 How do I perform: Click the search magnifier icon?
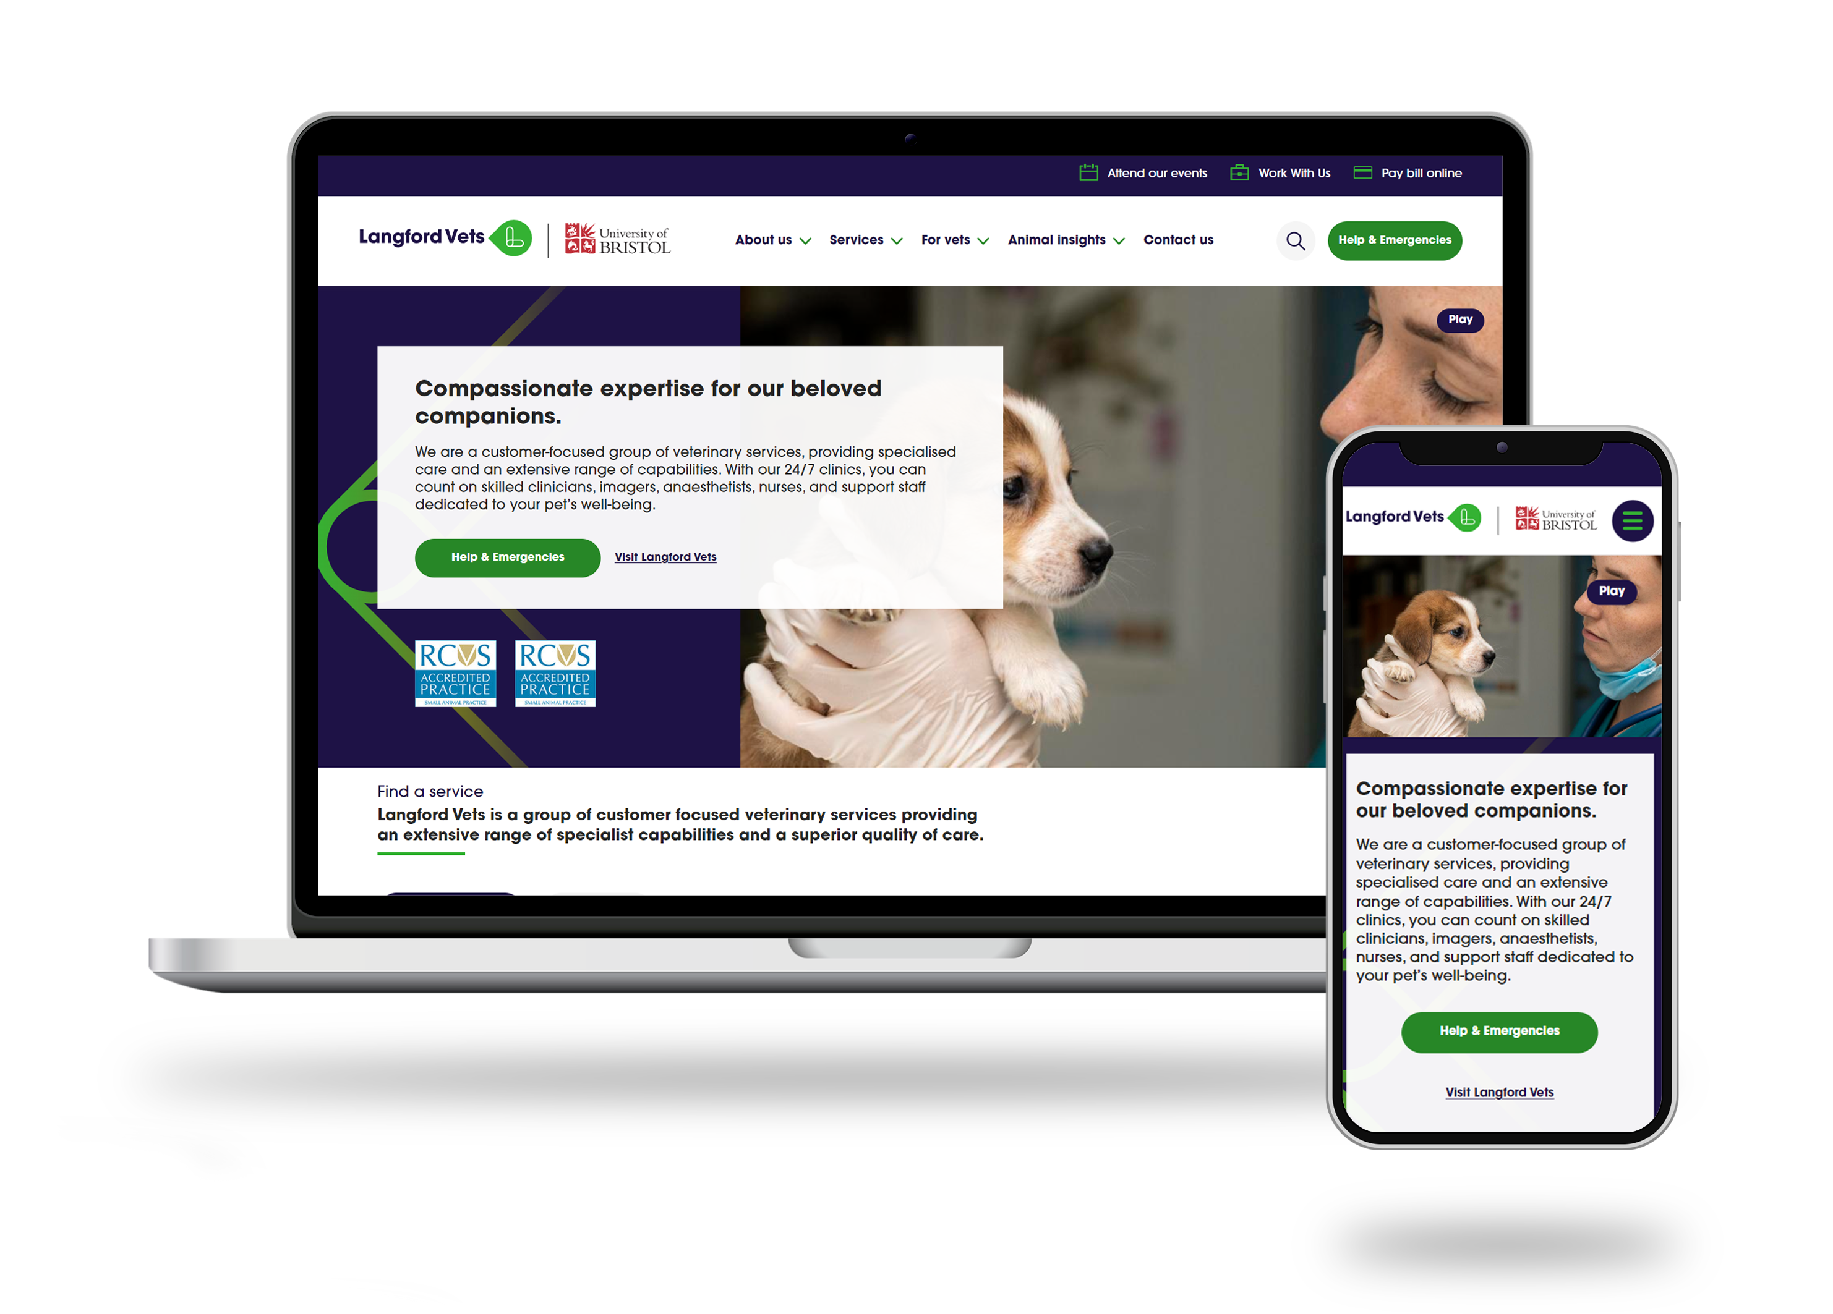(1295, 239)
